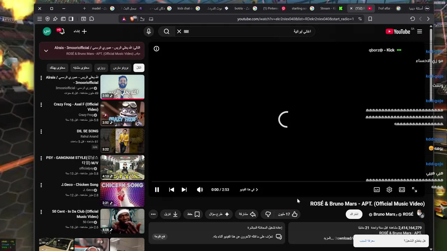This screenshot has width=447, height=251.
Task: Reload the page with browser refresh icon
Action: [412, 19]
